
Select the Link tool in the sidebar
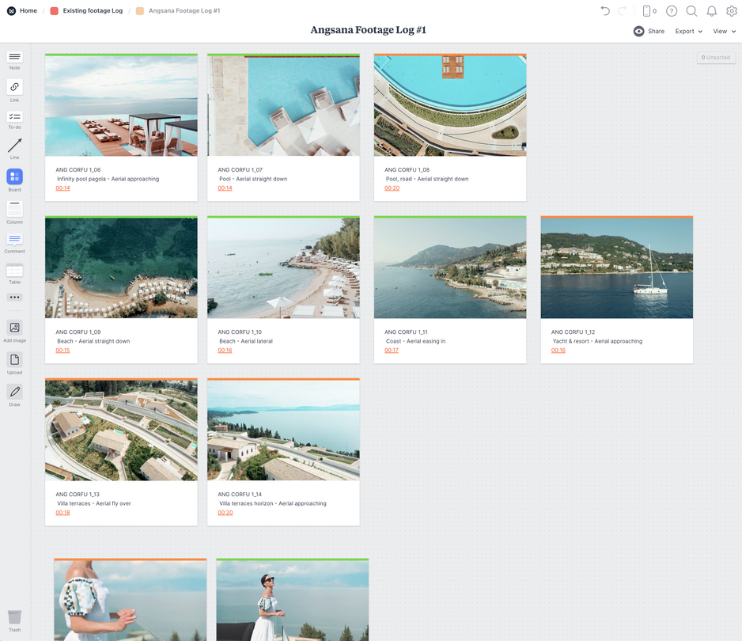coord(13,89)
